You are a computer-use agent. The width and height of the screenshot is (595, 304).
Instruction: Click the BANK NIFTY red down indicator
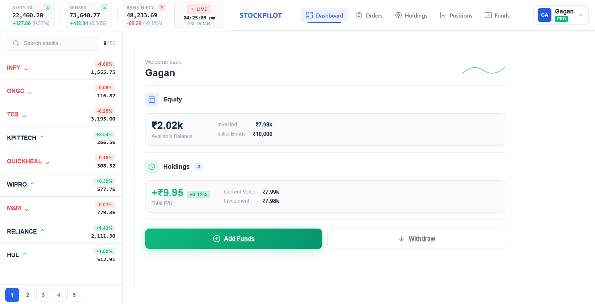162,7
